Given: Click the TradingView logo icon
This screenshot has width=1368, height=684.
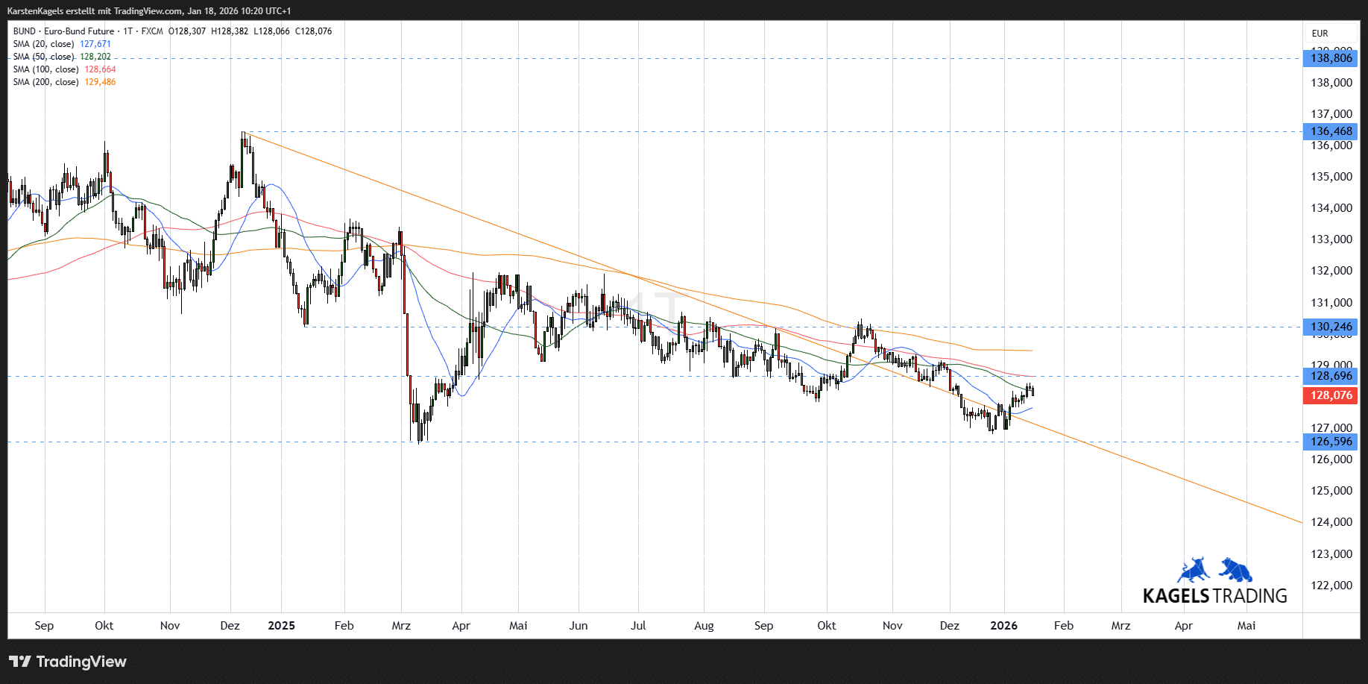Looking at the screenshot, I should (20, 662).
